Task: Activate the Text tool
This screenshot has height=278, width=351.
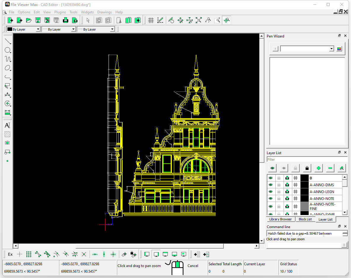Action: [x=7, y=125]
